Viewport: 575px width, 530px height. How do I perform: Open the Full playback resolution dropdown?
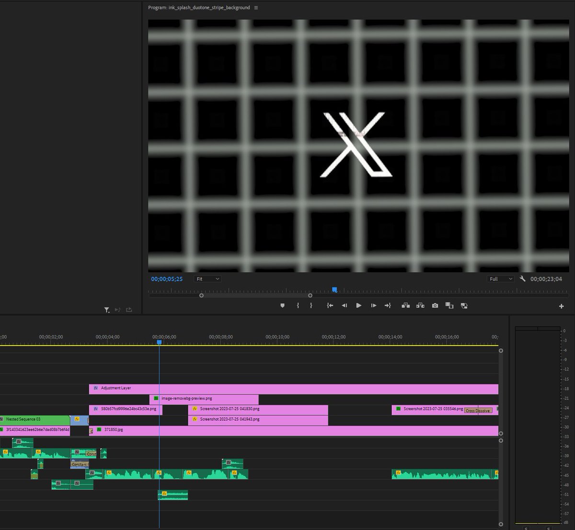500,279
